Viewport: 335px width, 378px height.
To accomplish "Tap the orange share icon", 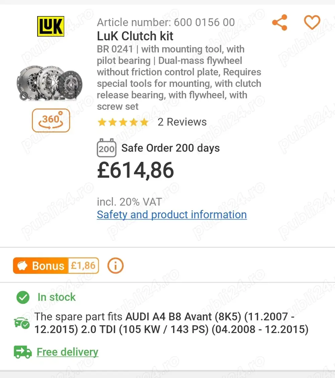I will tap(280, 23).
